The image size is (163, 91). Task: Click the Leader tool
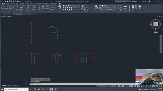53,8
